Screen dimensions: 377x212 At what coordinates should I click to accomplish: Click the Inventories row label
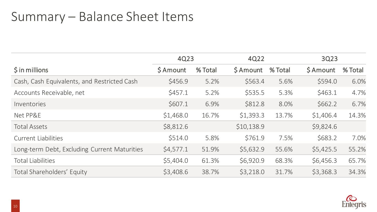[x=30, y=104]
